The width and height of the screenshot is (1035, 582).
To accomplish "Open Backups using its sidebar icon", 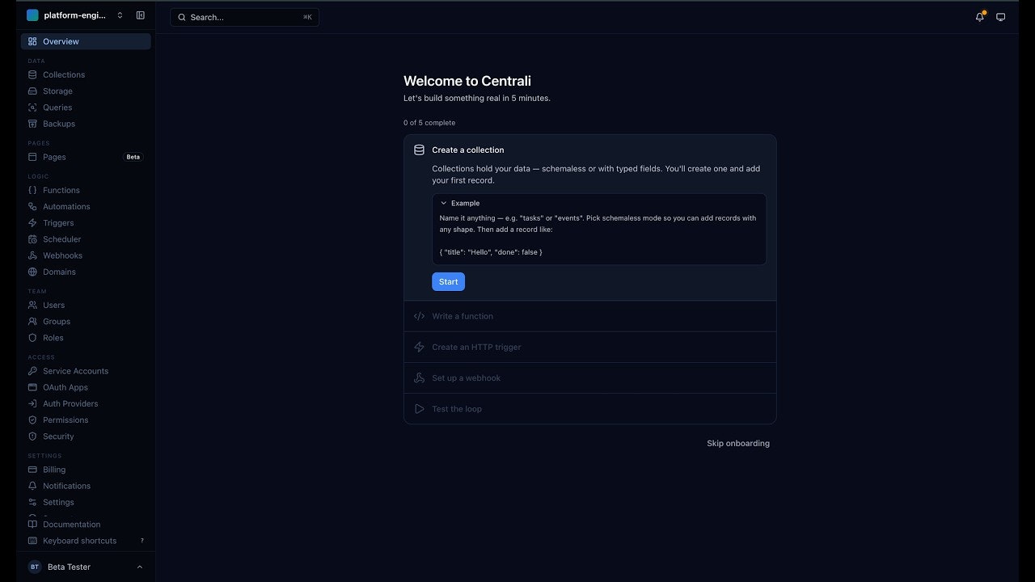I will coord(32,124).
